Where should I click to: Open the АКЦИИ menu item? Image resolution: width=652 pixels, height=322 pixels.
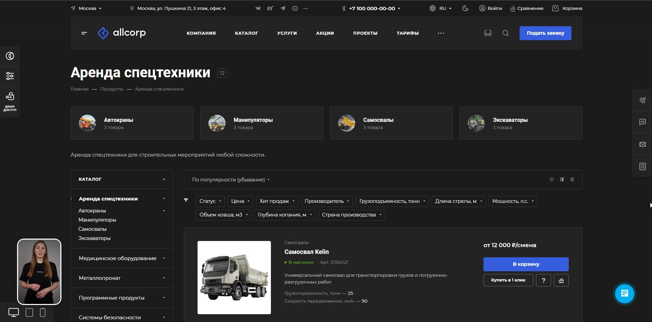(x=325, y=33)
